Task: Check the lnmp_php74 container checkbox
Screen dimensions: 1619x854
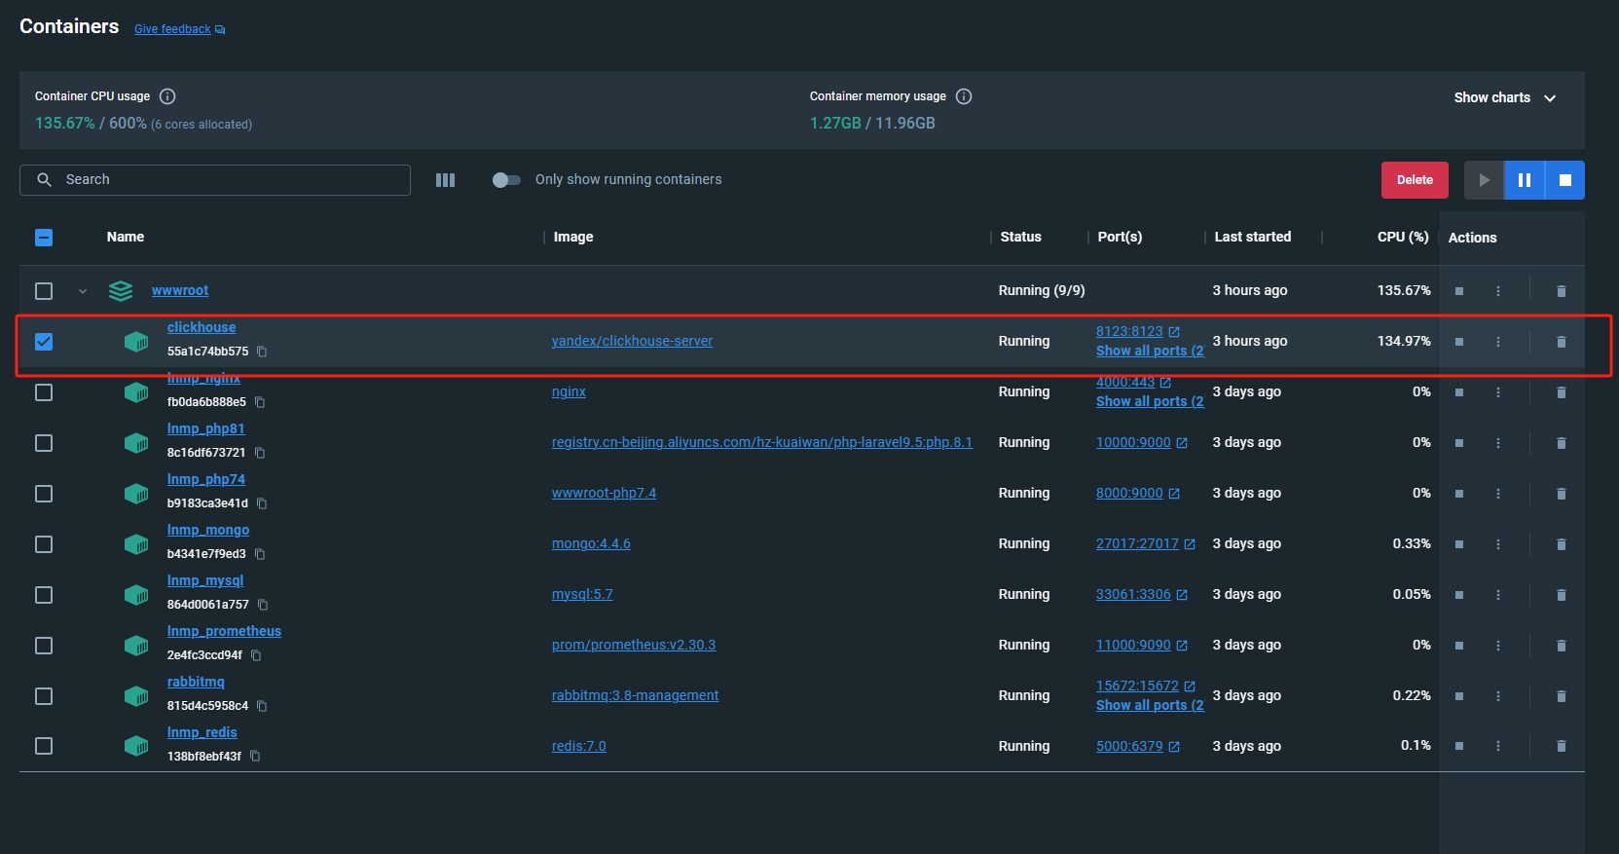Action: pos(44,494)
